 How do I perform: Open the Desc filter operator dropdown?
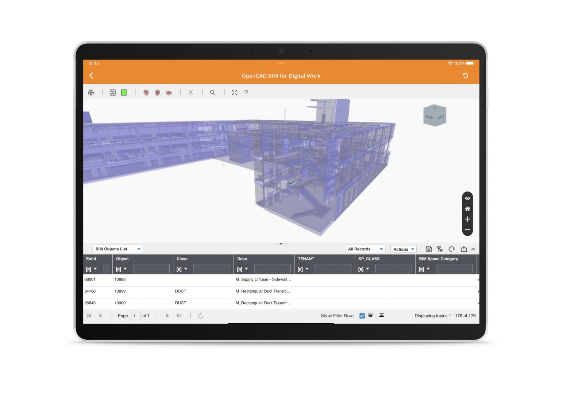coord(243,269)
